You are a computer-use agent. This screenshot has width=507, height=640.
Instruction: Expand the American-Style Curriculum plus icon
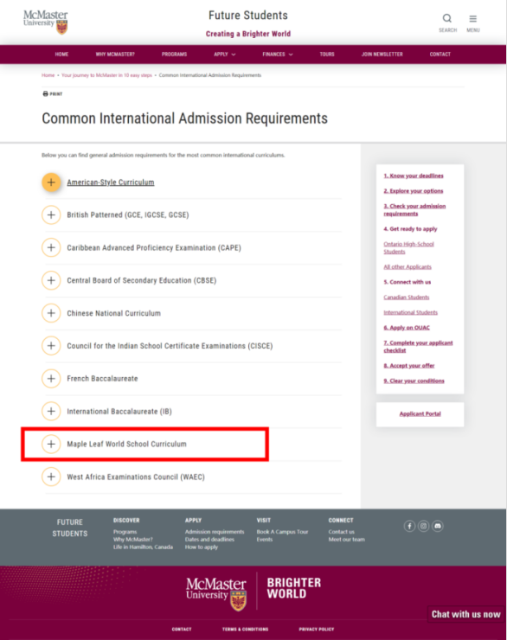[51, 182]
